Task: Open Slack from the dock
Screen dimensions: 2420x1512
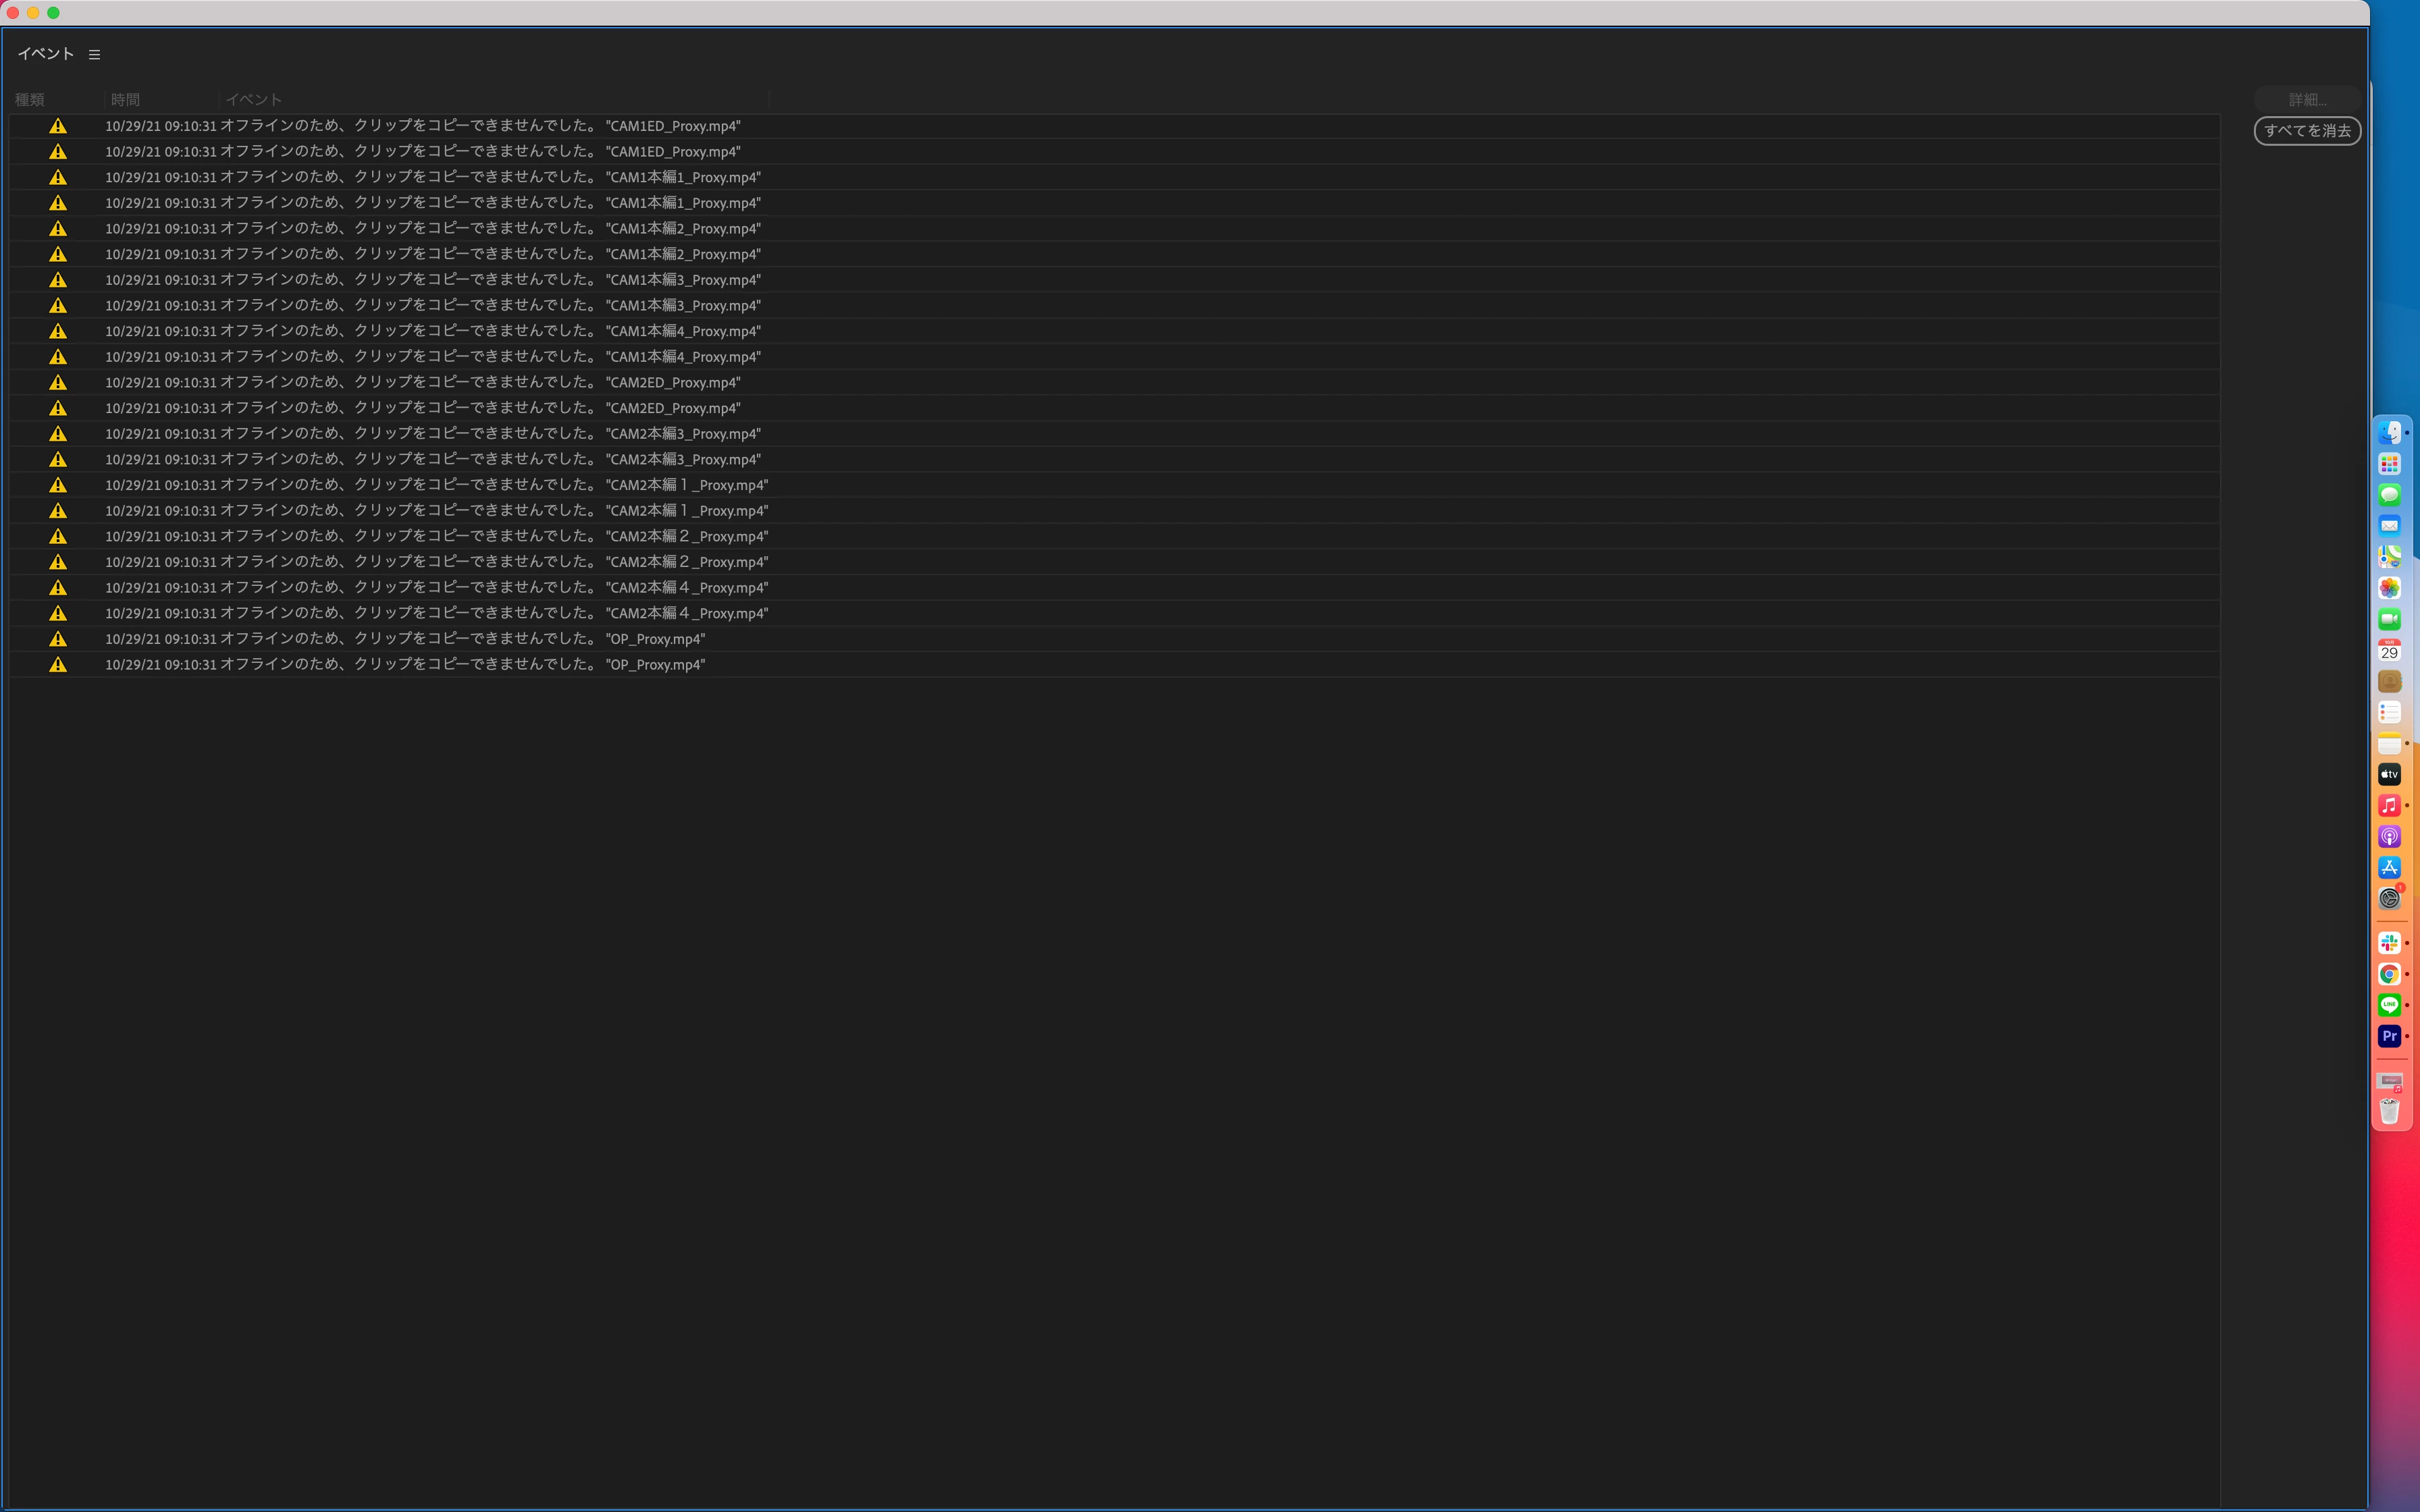Action: (x=2389, y=943)
